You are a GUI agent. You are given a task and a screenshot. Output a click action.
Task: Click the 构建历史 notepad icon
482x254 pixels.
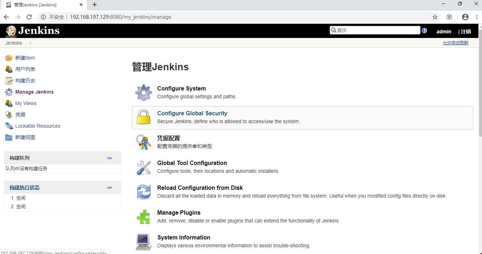point(9,81)
